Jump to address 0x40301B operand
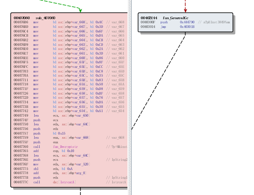254x195 pixels. pos(187,26)
